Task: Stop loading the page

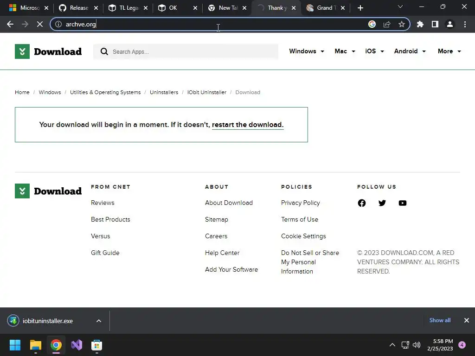Action: coord(40,24)
